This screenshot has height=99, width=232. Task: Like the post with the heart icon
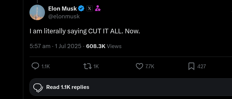tap(139, 66)
